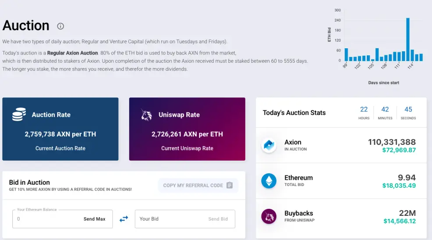The height and width of the screenshot is (240, 432).
Task: Click the Bid in Auction heading
Action: coord(29,183)
